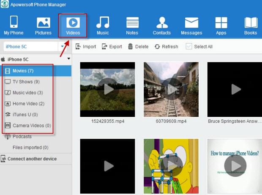
Task: Select the cartoon character video thumbnail
Action: [171, 166]
